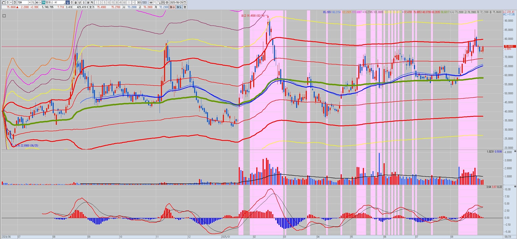The height and width of the screenshot is (239, 517).
Task: Switch chart to monthly (월) period
Action: [76, 2]
